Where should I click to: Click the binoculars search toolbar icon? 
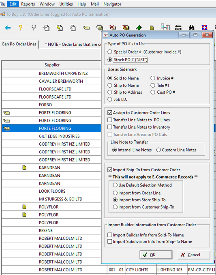pyautogui.click(x=191, y=28)
